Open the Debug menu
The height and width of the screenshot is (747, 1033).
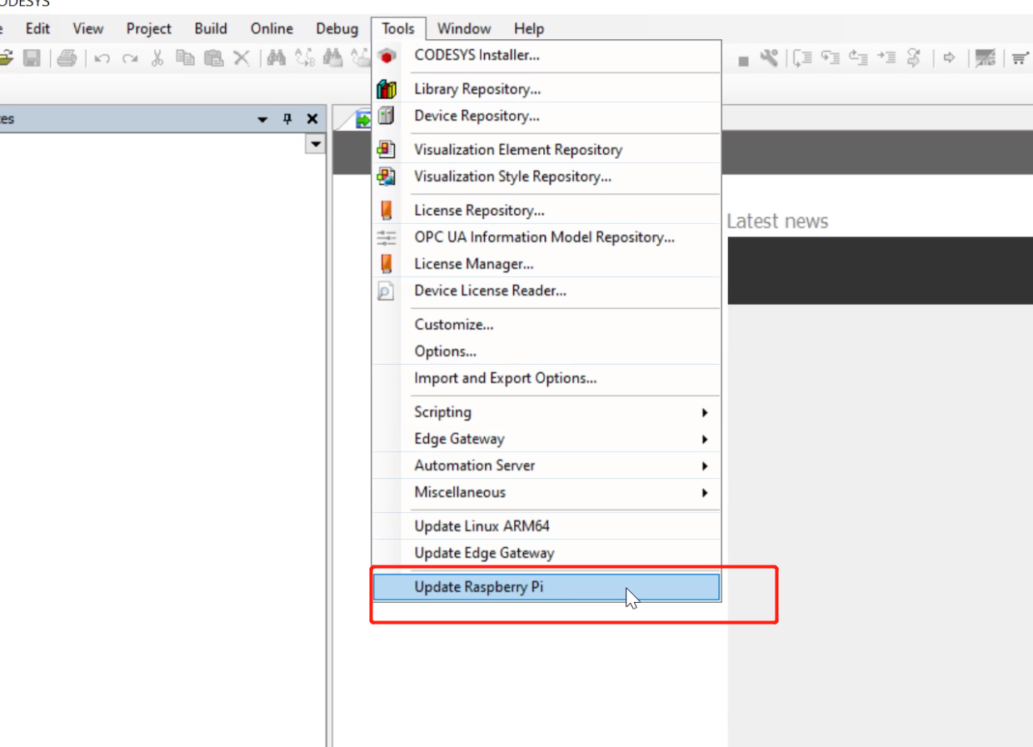[337, 28]
